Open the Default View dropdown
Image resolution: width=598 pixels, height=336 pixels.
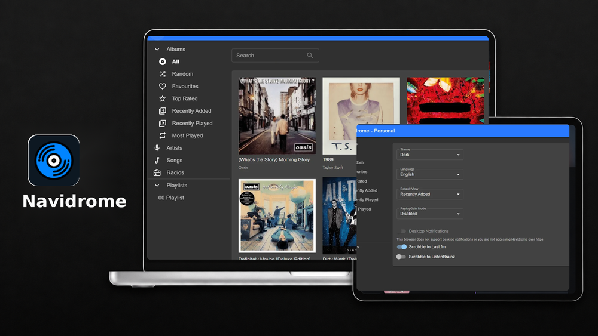click(x=430, y=194)
